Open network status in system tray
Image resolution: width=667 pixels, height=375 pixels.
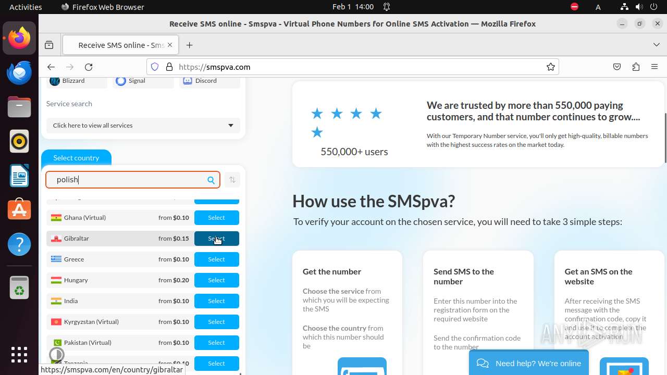[x=624, y=7]
